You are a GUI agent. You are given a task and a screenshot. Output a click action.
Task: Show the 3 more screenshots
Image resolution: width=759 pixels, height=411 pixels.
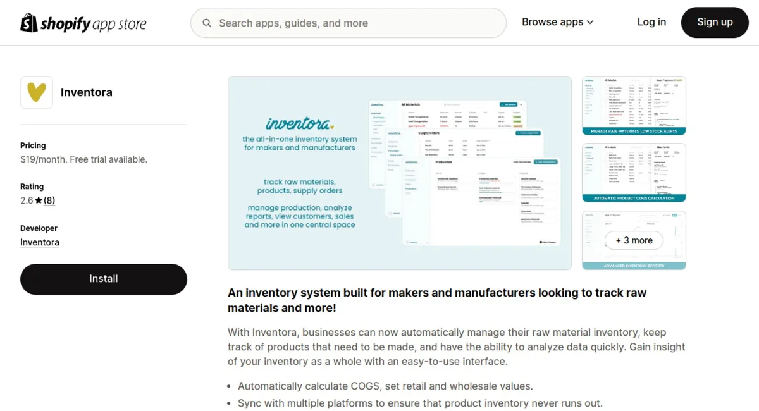click(x=634, y=240)
